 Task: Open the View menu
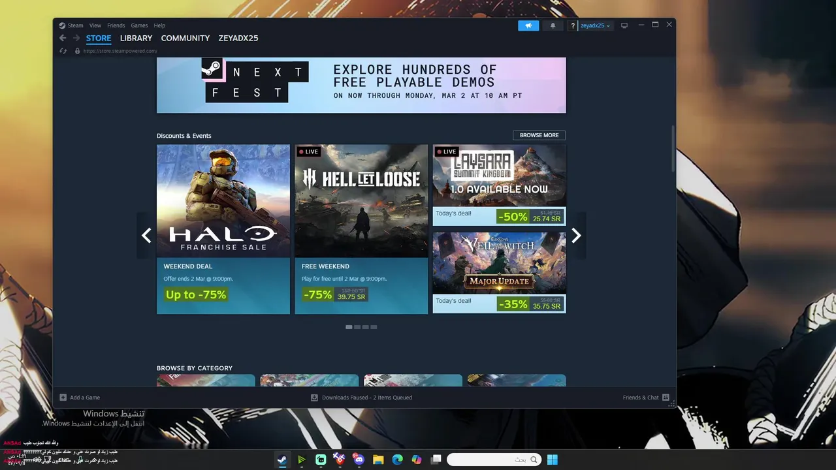(x=95, y=25)
